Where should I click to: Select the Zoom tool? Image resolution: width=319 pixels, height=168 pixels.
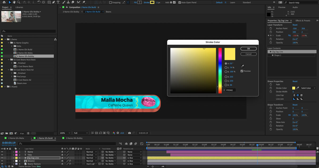click(x=19, y=2)
